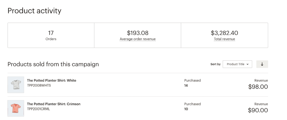This screenshot has width=287, height=120.
Task: Click the Total revenue label
Action: point(224,39)
